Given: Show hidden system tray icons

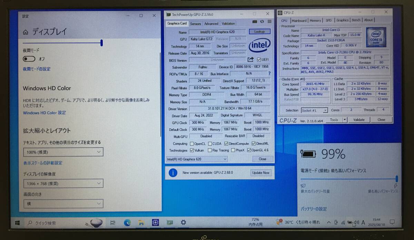Looking at the screenshot, I should (x=328, y=222).
